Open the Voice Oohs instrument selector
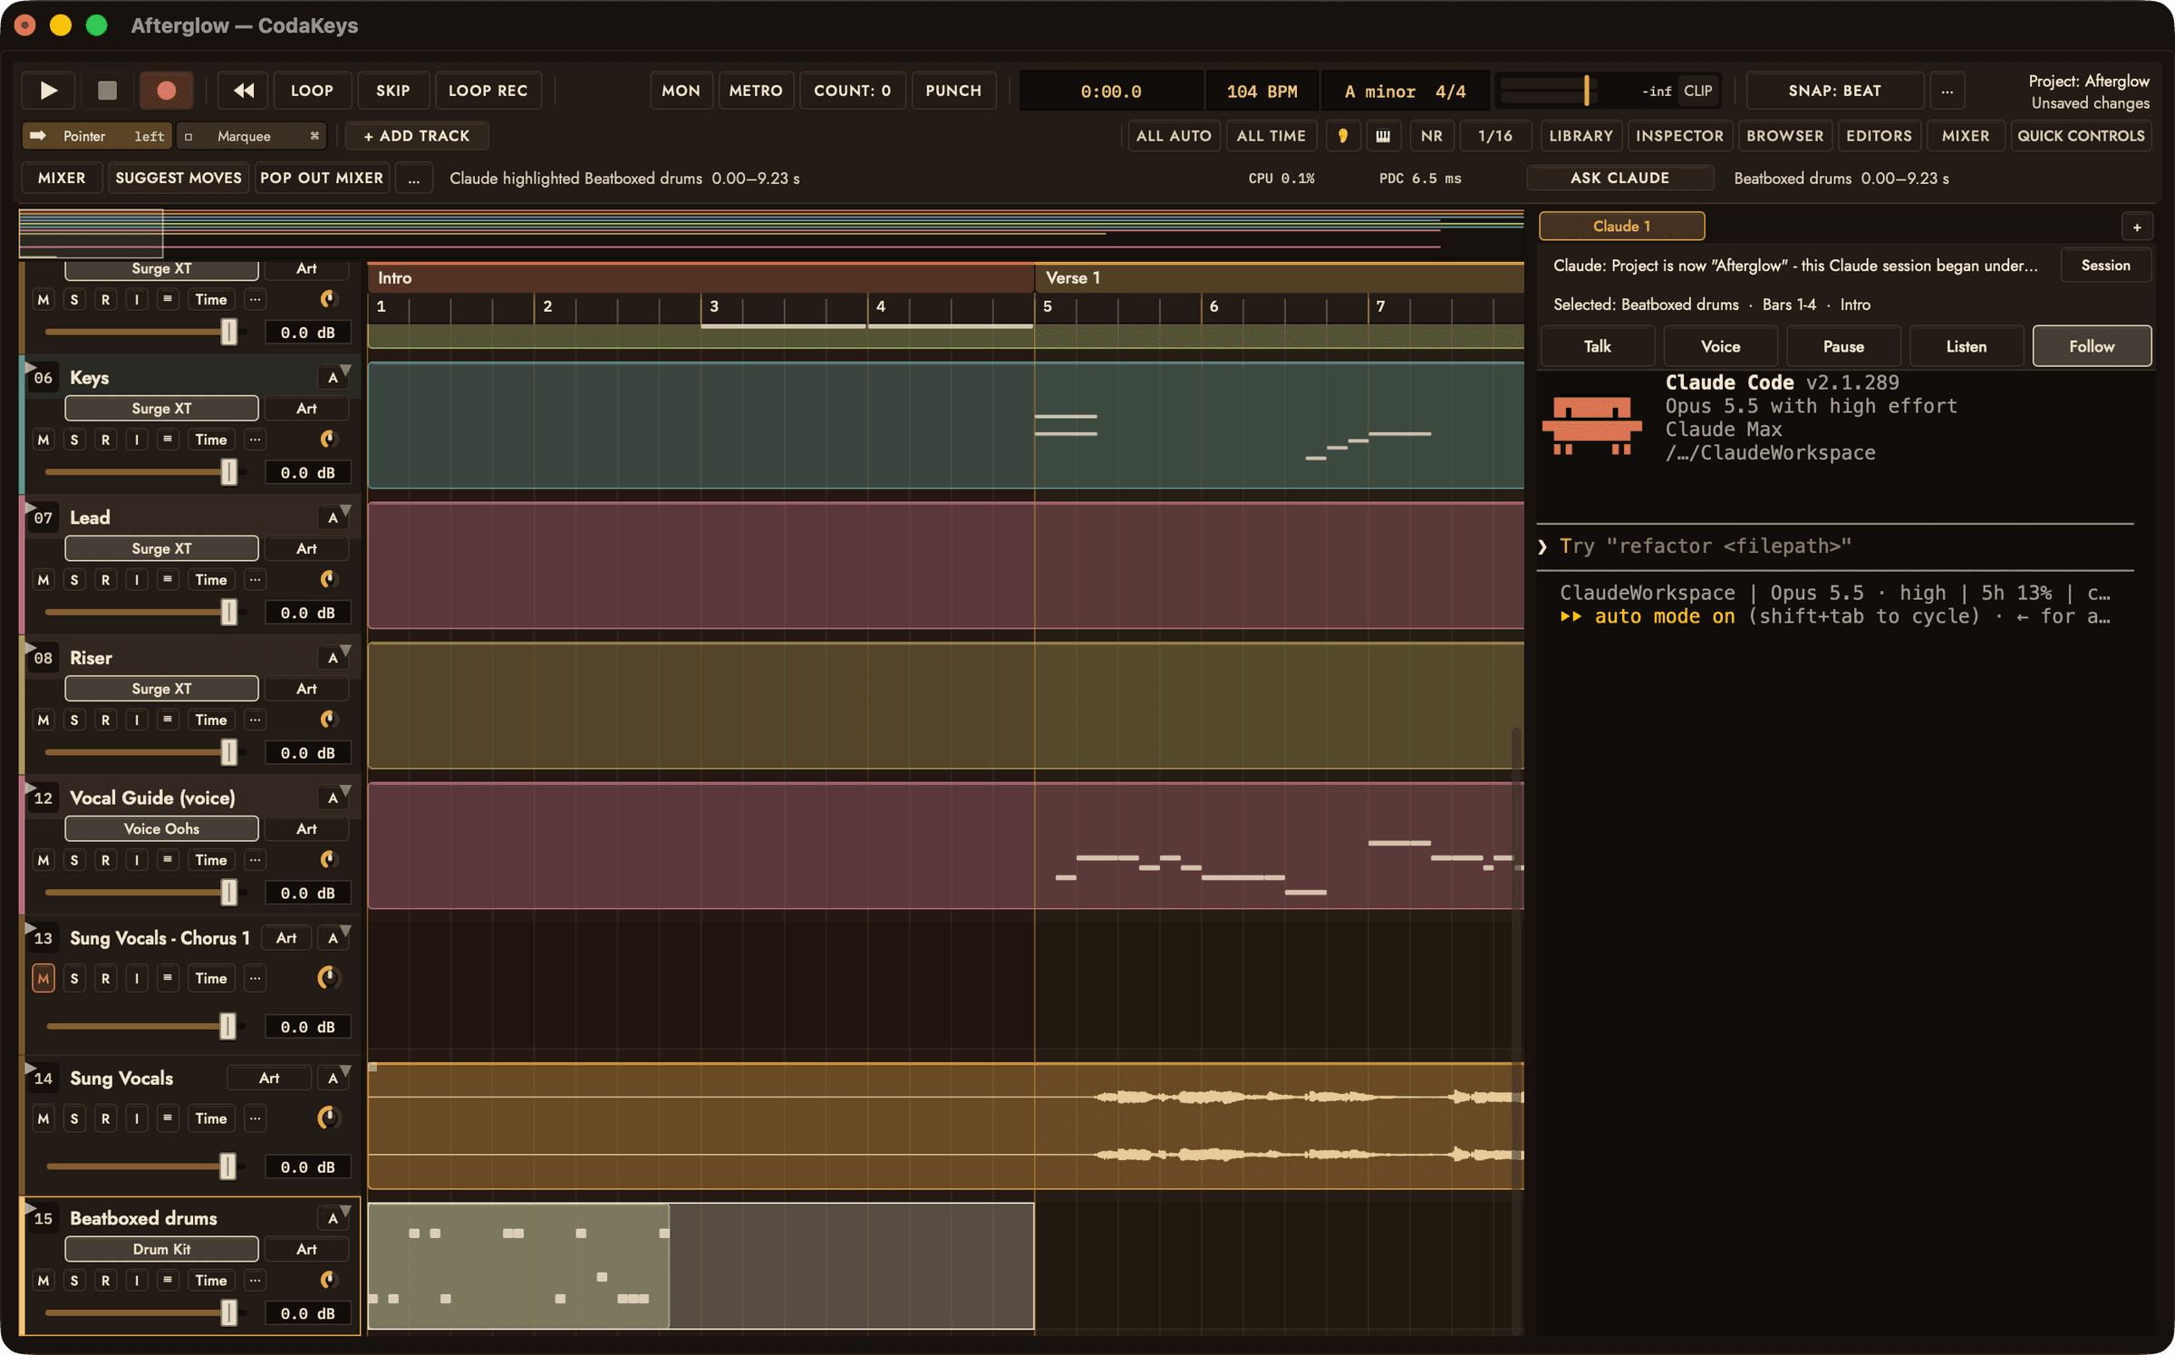 coord(161,828)
